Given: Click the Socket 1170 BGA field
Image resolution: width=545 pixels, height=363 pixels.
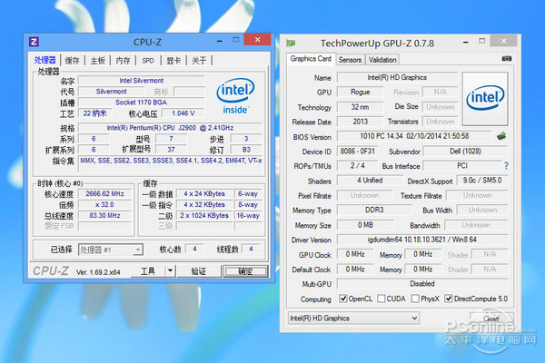Looking at the screenshot, I should tap(142, 103).
